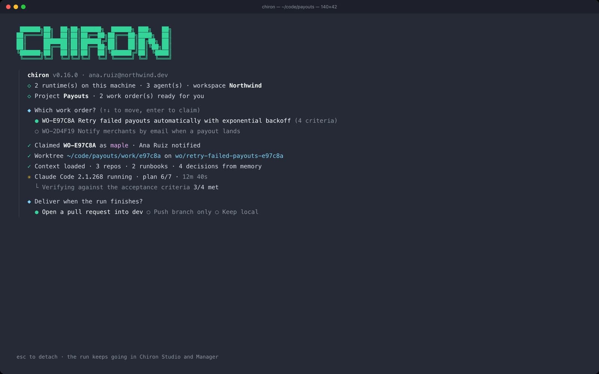Click the Claude Code 2.1.268 running status
Image resolution: width=599 pixels, height=374 pixels.
point(83,177)
